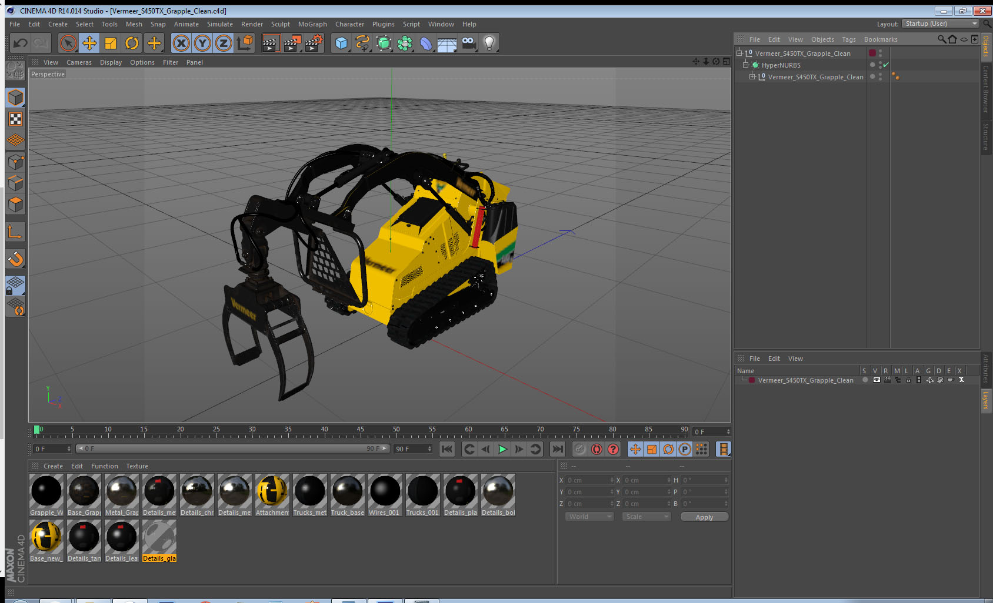
Task: Open the Layout Startup dropdown
Action: 941,24
